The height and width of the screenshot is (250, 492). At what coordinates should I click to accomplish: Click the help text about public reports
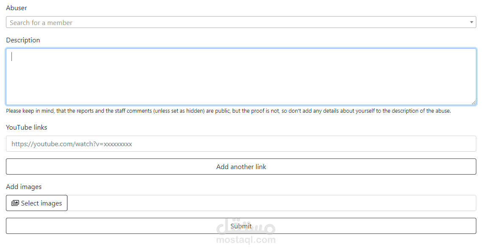[228, 111]
